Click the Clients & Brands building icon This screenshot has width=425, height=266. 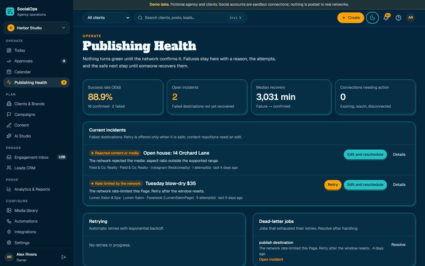[9, 104]
